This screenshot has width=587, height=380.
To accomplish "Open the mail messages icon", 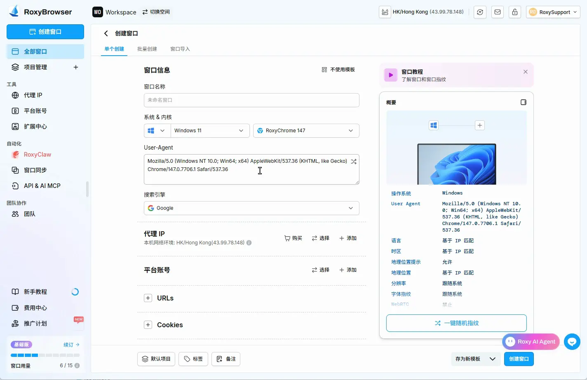I will (498, 12).
